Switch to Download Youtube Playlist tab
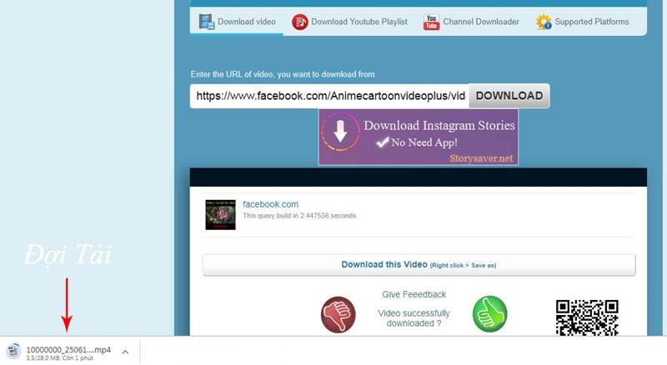The width and height of the screenshot is (667, 365). point(349,22)
